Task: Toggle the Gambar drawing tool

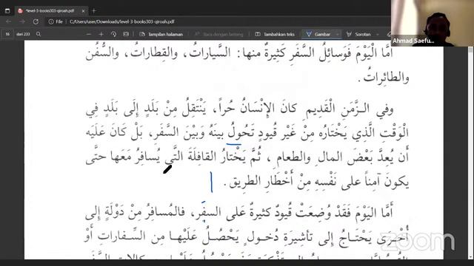Action: click(x=318, y=35)
